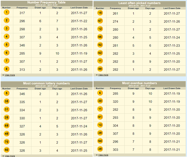Screen dimensions: 187x157
Task: Click frequency value 320
Action: 115,102
